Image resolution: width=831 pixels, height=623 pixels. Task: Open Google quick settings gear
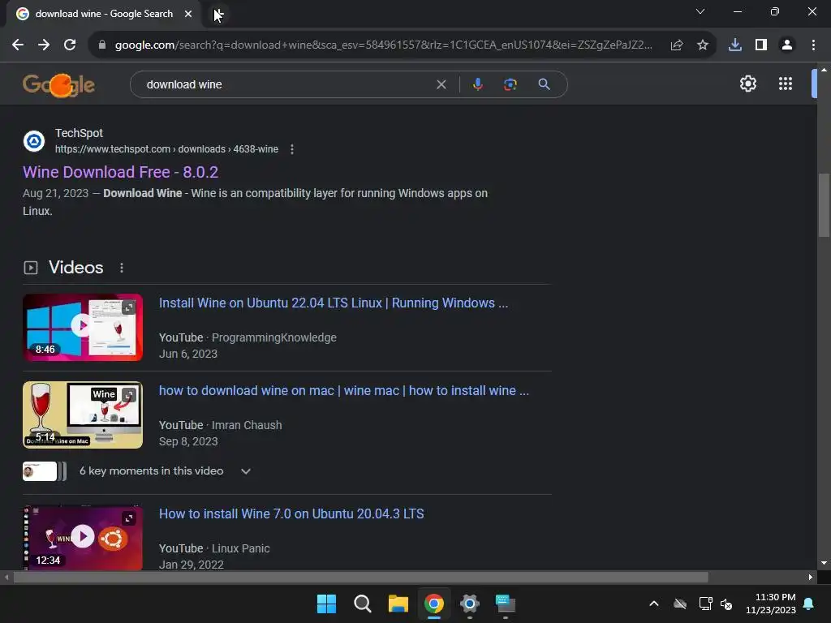click(x=747, y=84)
